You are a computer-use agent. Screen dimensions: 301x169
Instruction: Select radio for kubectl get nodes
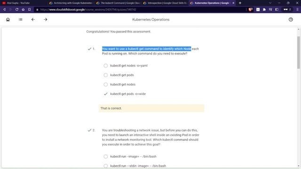point(105,84)
